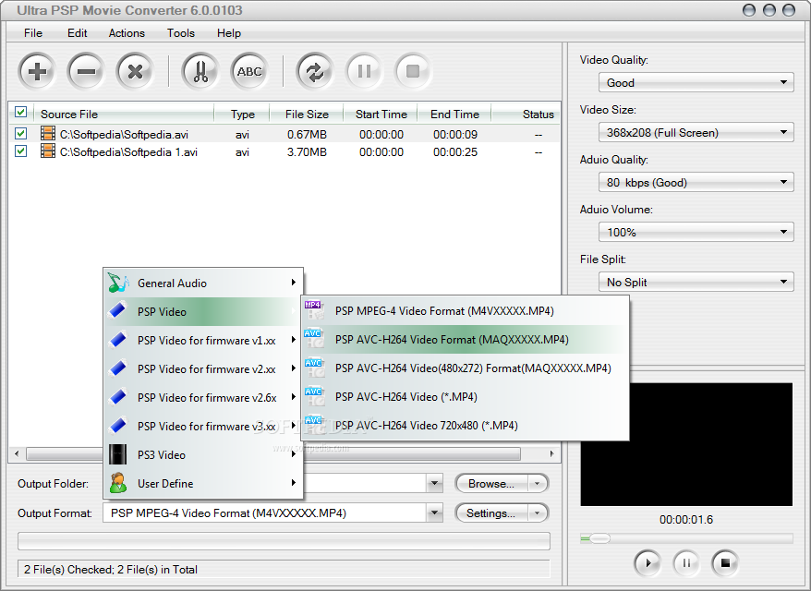Click the scroll right arrow of file list
Viewport: 811px width, 591px height.
[x=551, y=453]
